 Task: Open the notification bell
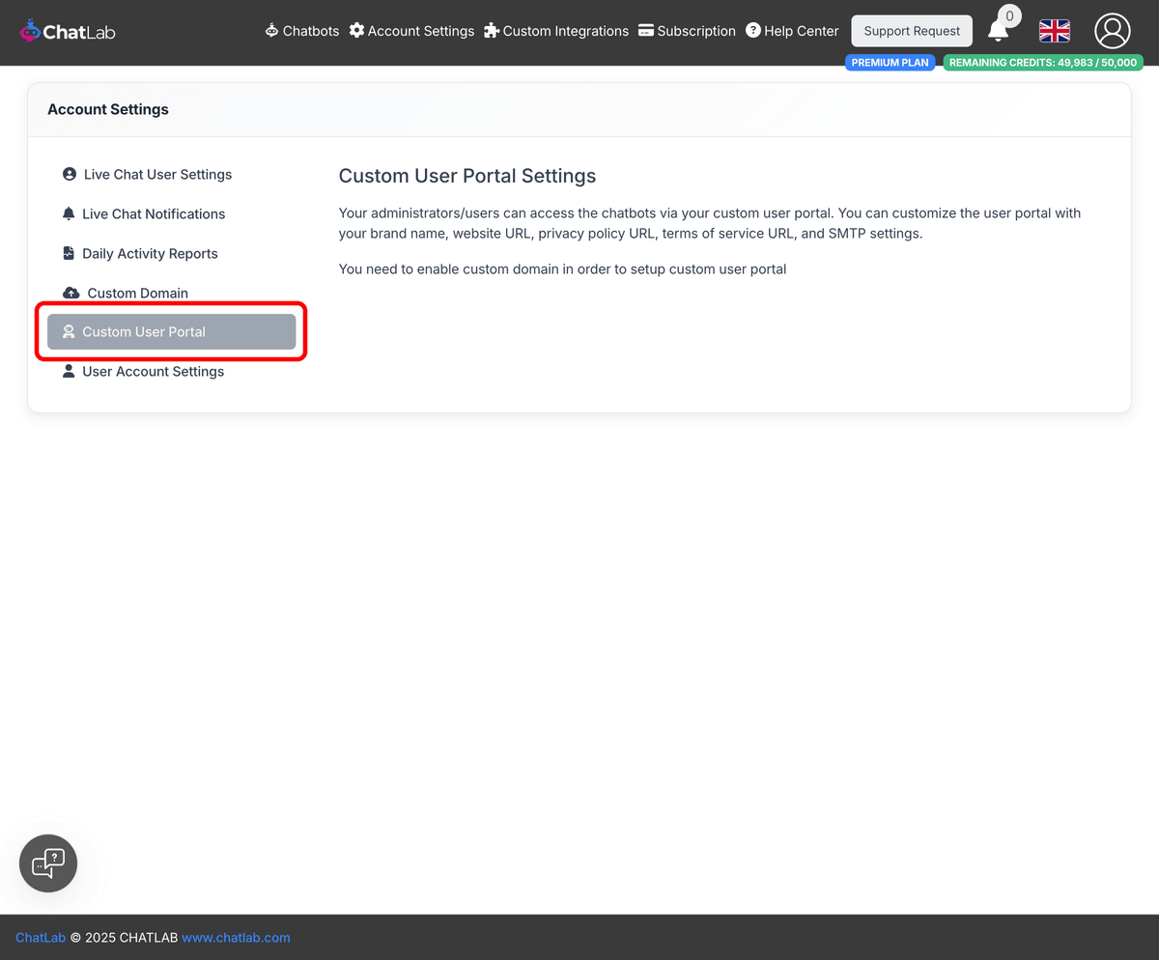coord(1001,31)
